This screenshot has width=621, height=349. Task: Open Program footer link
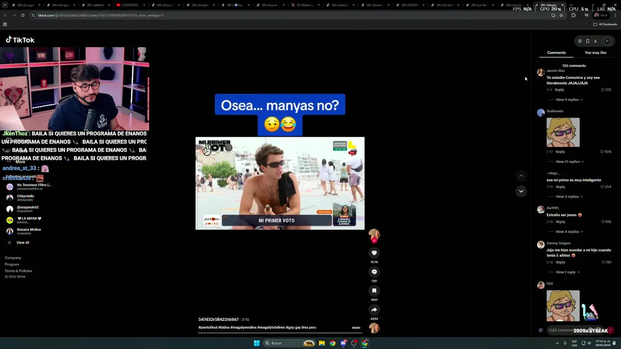(x=12, y=264)
